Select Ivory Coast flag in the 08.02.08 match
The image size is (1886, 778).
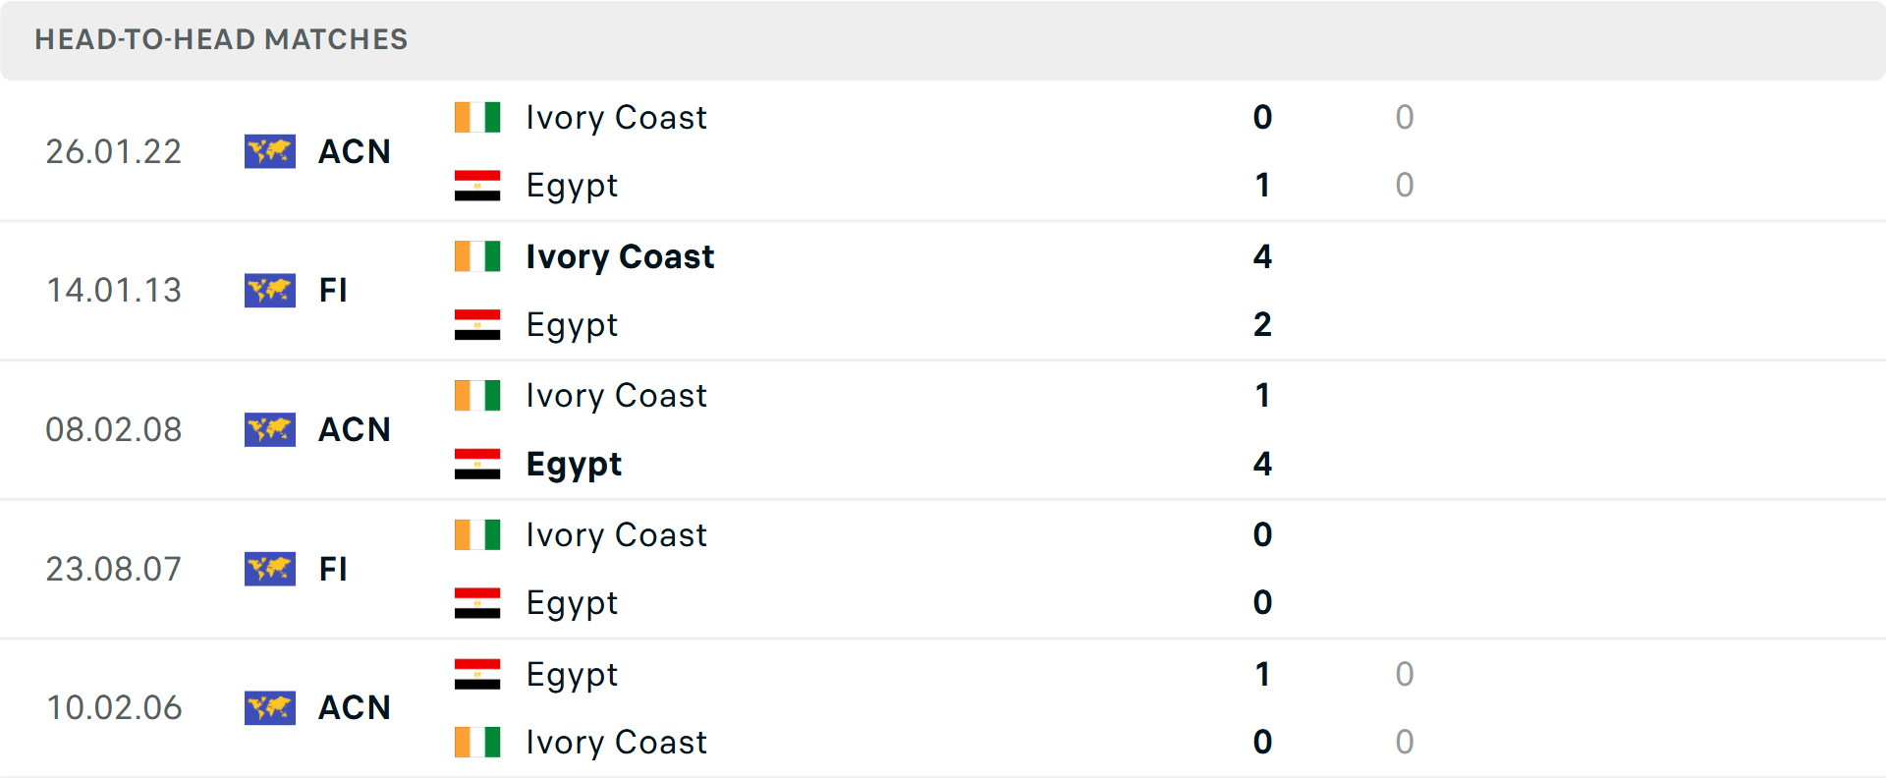pos(477,396)
